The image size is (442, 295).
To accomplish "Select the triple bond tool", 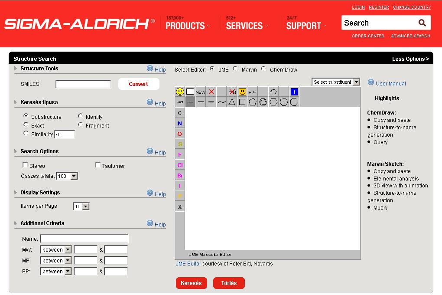I will coord(211,102).
